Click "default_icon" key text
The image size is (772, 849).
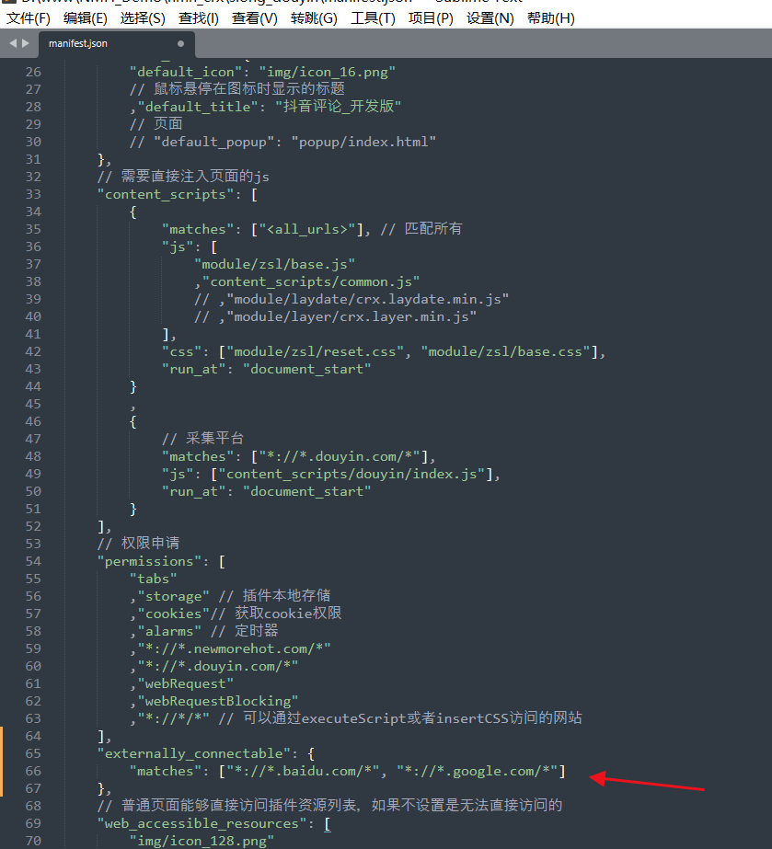pyautogui.click(x=186, y=72)
